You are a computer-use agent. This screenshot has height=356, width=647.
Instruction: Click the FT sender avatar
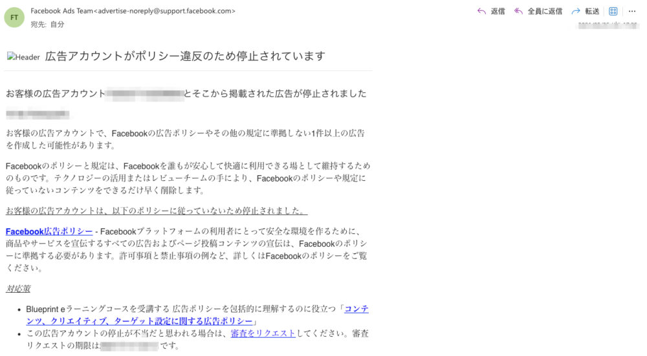(x=14, y=17)
